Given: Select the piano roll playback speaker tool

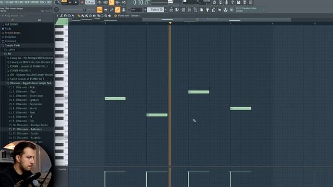Looking at the screenshot, I should coord(110,16).
